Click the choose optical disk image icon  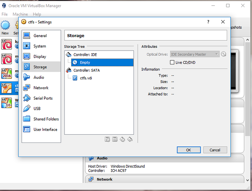tap(224, 54)
